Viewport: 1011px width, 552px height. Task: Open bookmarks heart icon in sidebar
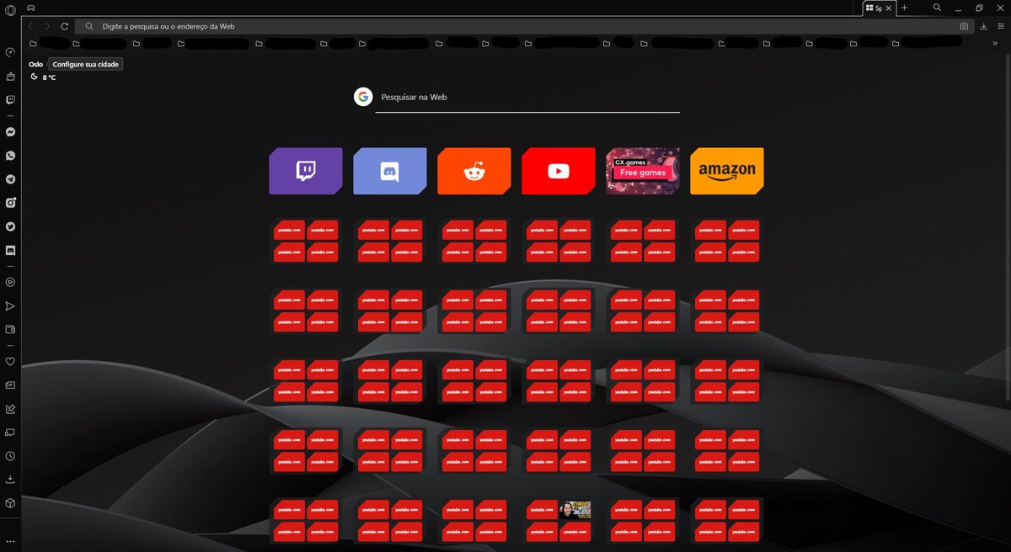tap(10, 362)
